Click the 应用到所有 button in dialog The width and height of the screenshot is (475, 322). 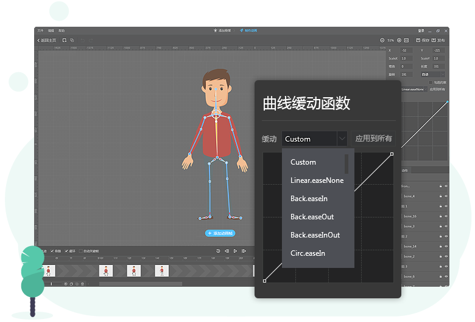click(x=373, y=139)
